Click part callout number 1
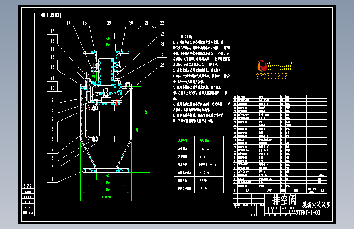 (x=53, y=179)
